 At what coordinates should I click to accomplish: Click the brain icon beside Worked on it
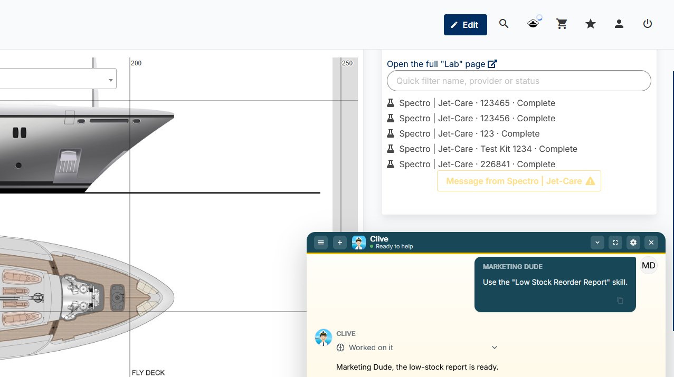(340, 347)
